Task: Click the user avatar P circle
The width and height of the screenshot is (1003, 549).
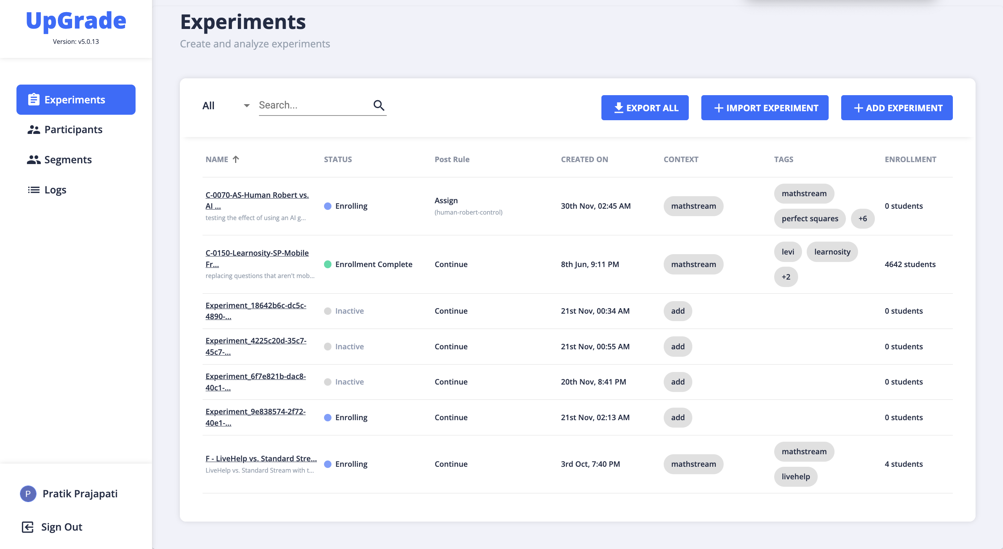Action: pyautogui.click(x=28, y=494)
